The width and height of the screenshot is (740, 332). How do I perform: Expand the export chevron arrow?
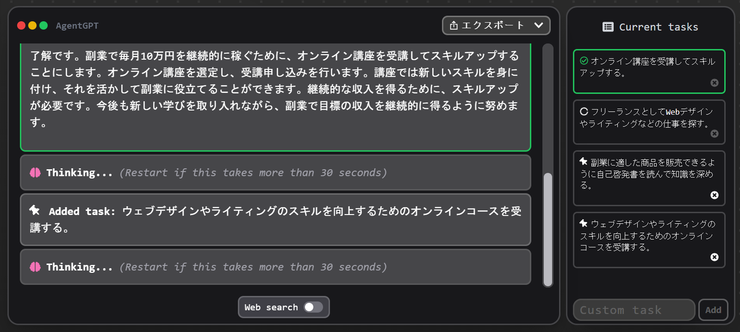(x=539, y=25)
